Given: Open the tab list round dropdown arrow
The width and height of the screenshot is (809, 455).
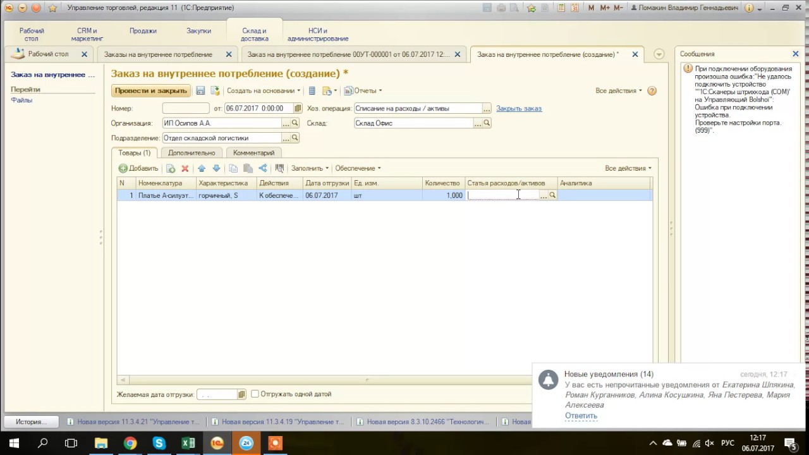Looking at the screenshot, I should tap(659, 54).
